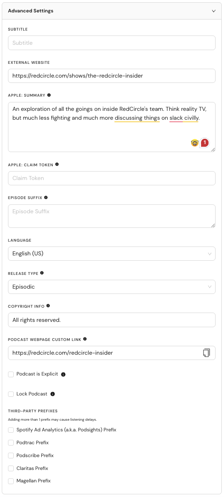Click the red Grammarly suggestion badge
This screenshot has height=497, width=224.
pos(204,143)
